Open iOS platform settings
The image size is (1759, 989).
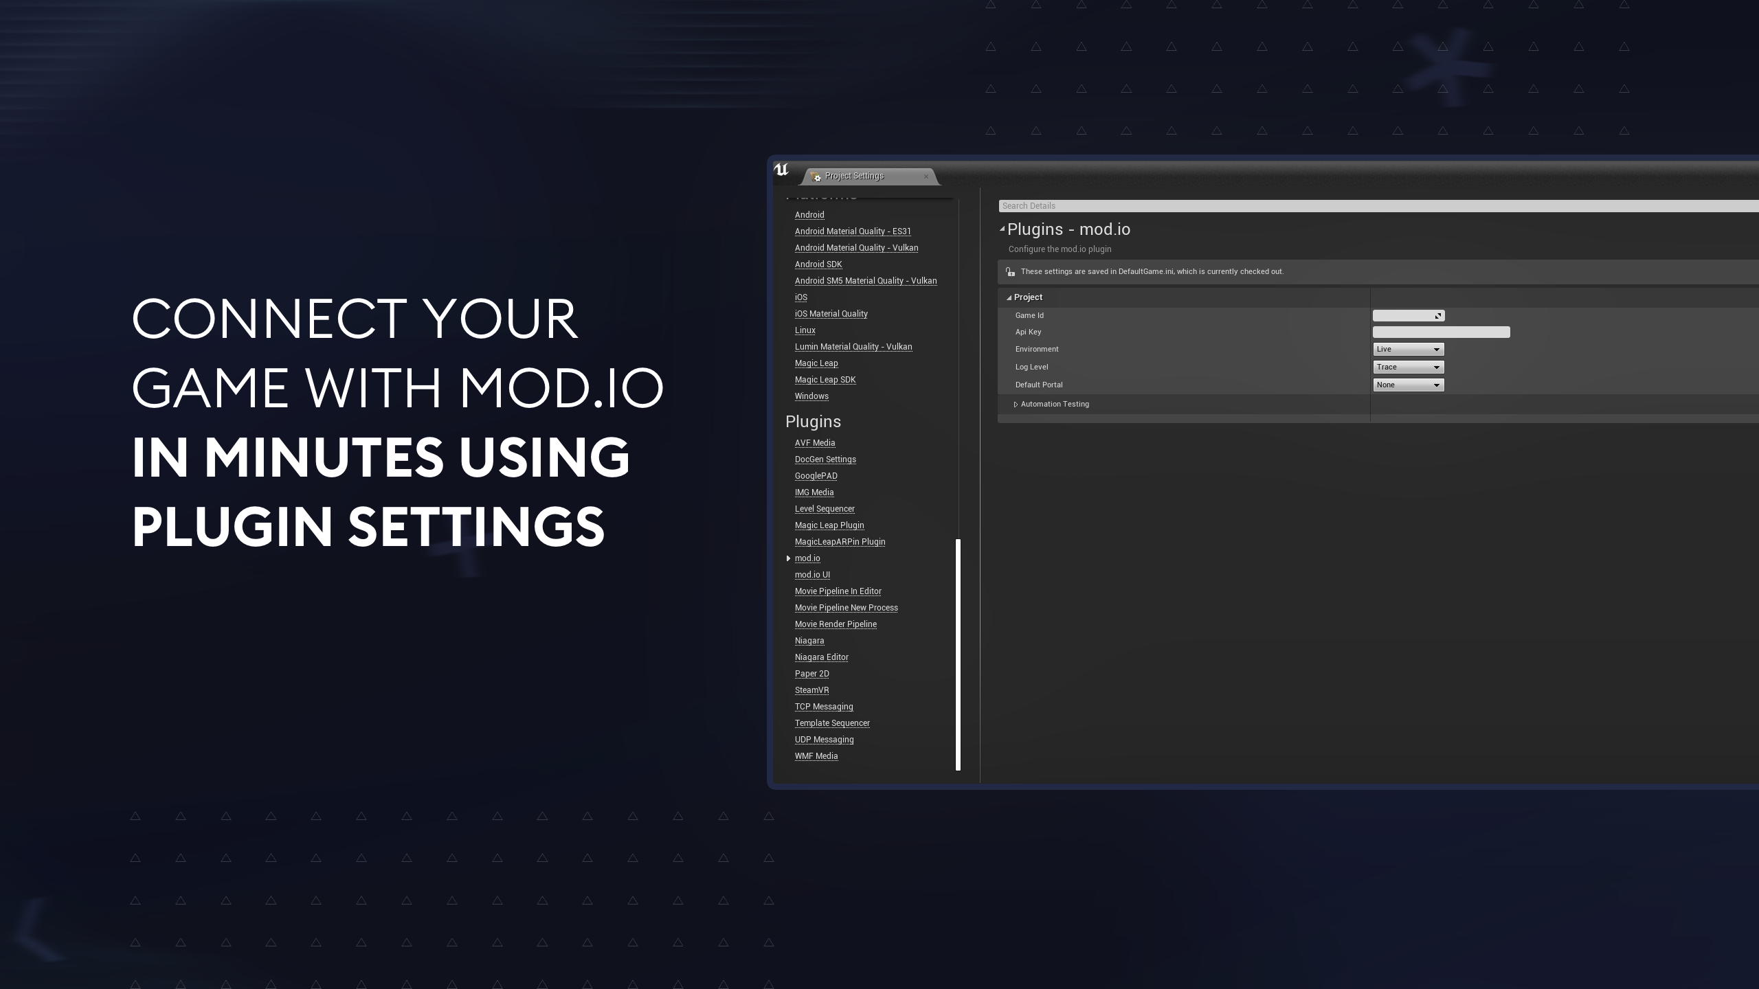[801, 297]
